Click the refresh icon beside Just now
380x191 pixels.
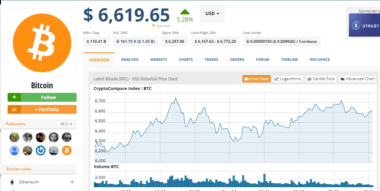click(x=153, y=26)
